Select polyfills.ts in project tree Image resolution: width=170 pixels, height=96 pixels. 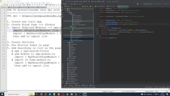point(72,53)
